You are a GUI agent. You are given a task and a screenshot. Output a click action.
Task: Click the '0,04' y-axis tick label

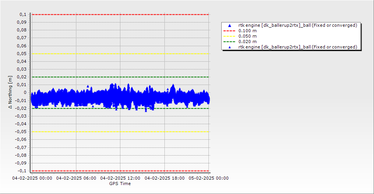[22, 62]
